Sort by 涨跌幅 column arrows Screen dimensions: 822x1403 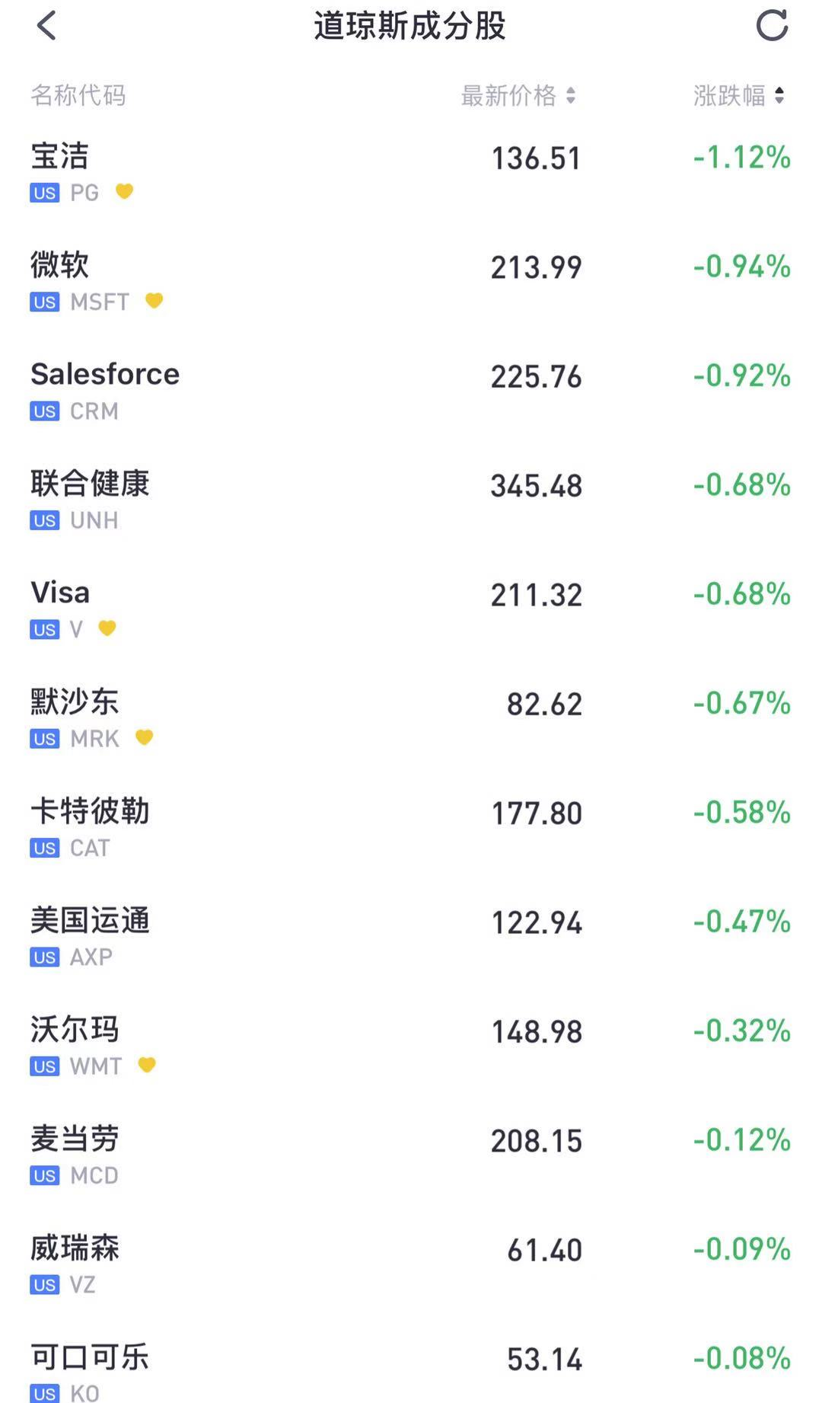[779, 95]
